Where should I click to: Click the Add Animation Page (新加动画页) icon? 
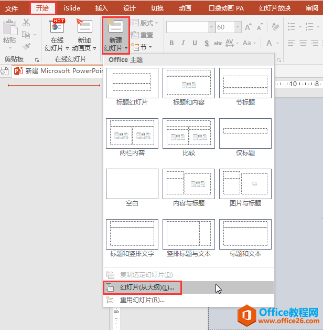[x=84, y=27]
